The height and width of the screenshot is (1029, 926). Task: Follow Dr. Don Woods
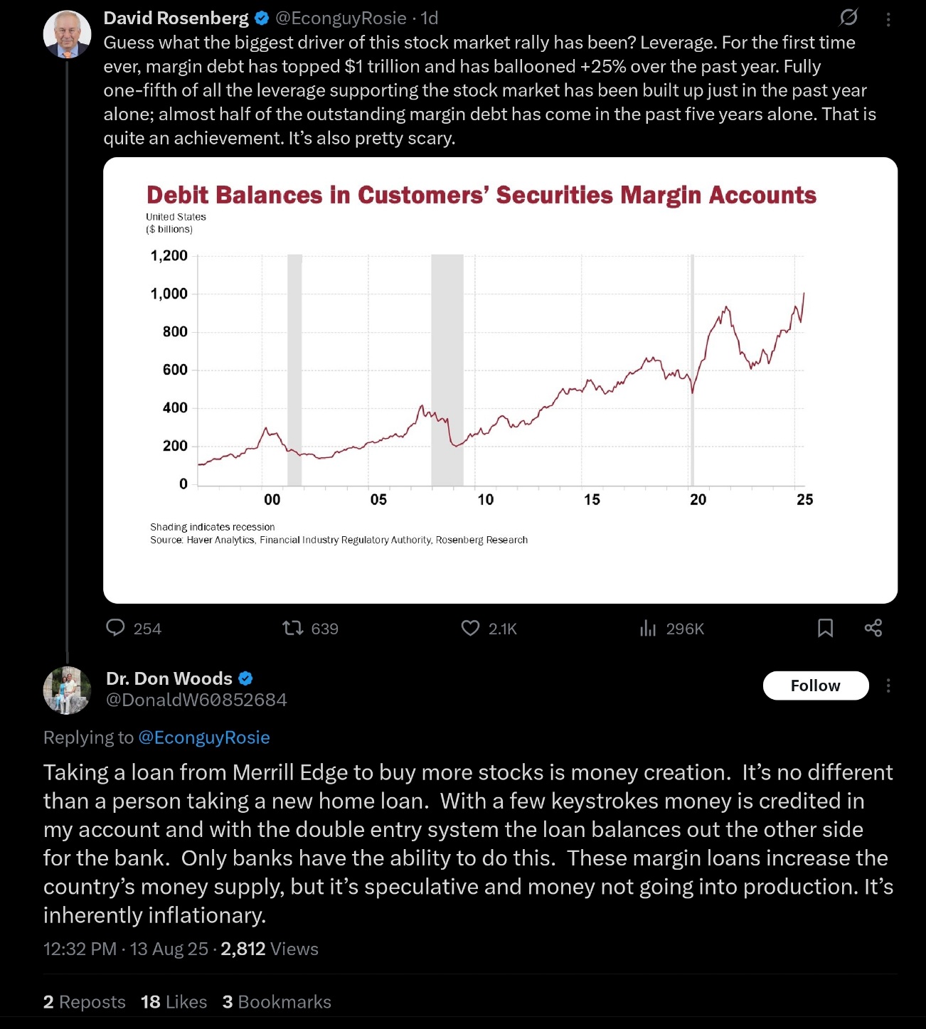pyautogui.click(x=815, y=686)
